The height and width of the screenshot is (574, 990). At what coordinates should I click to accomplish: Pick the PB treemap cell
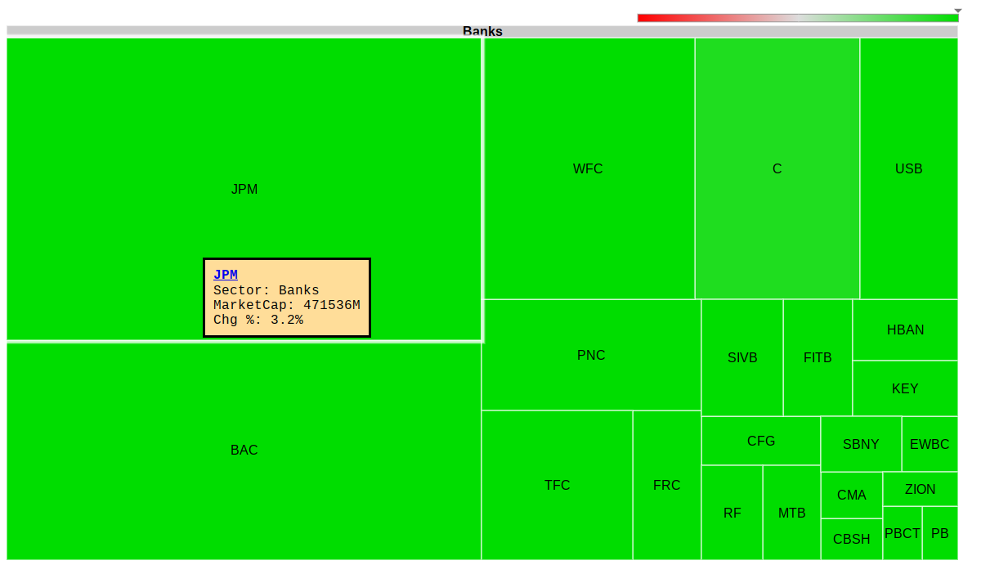point(940,533)
